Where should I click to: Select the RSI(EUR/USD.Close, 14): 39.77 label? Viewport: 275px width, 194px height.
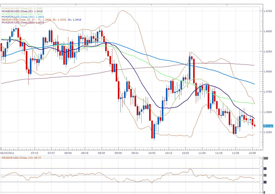[21, 158]
